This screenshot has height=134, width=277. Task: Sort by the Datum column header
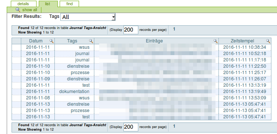pyautogui.click(x=36, y=41)
